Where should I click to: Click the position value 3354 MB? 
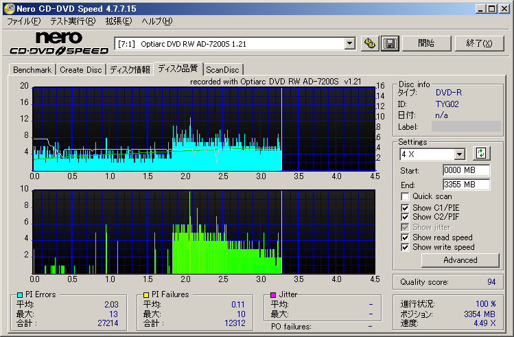tap(480, 314)
